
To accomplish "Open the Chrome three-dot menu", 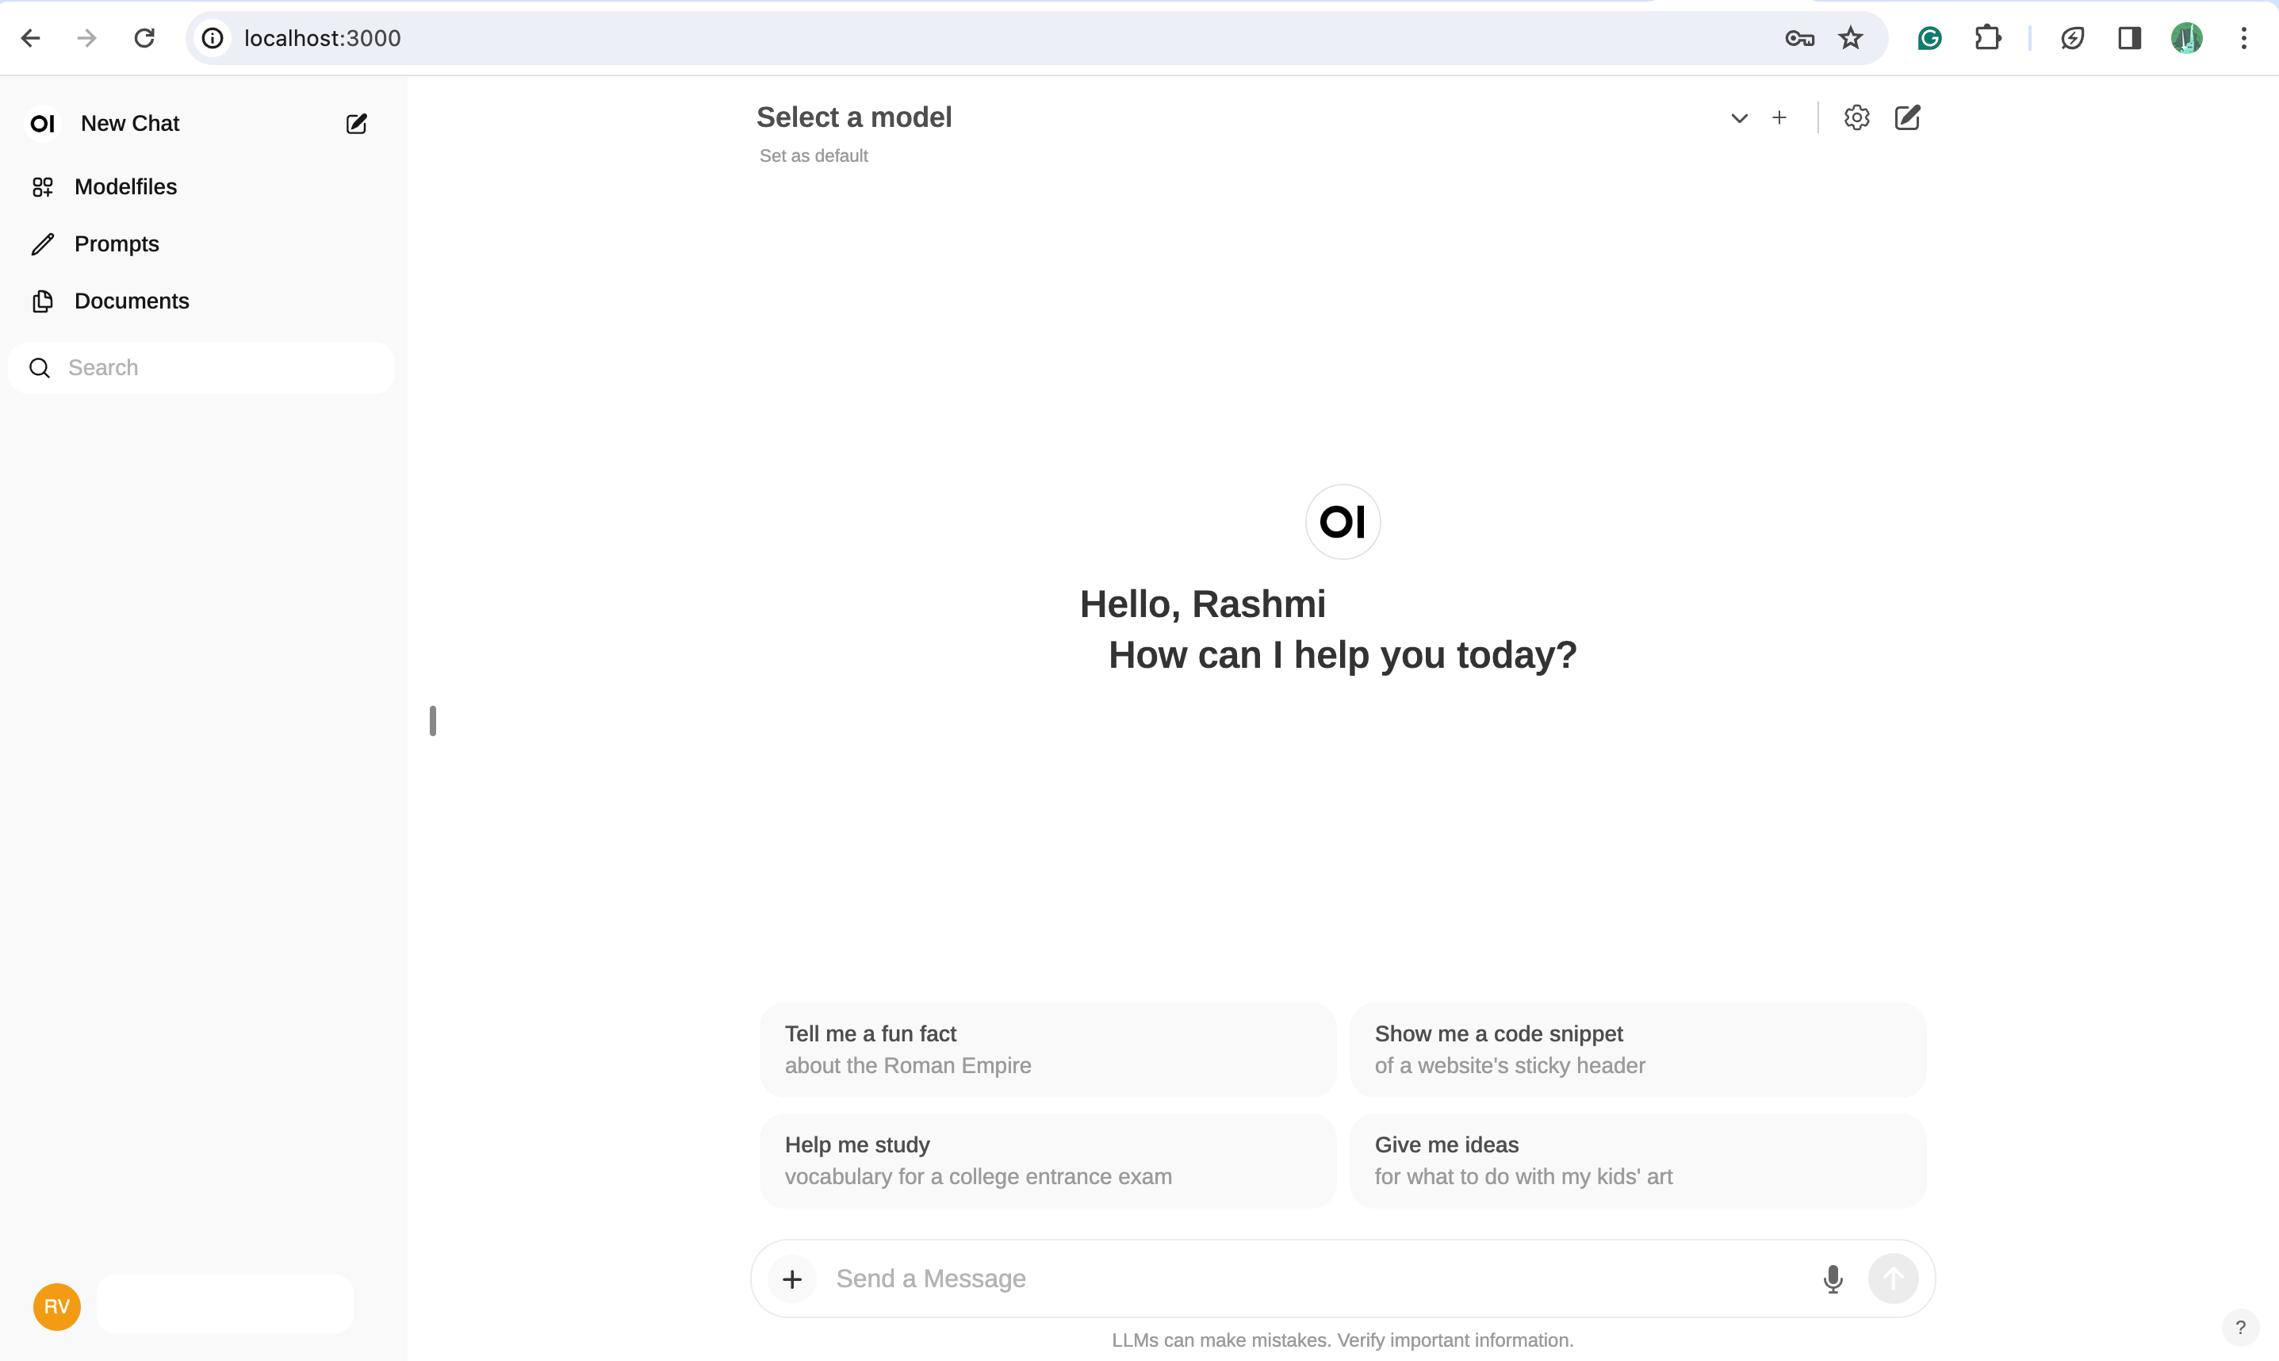I will tap(2243, 37).
